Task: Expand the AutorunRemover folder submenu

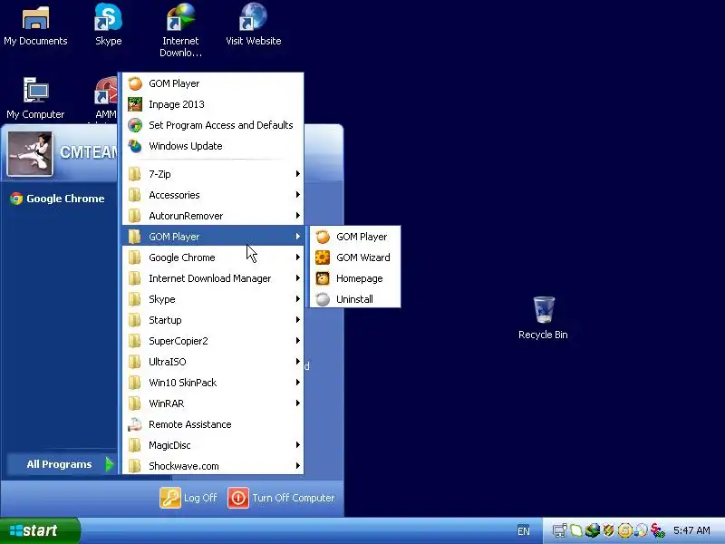Action: click(x=213, y=216)
